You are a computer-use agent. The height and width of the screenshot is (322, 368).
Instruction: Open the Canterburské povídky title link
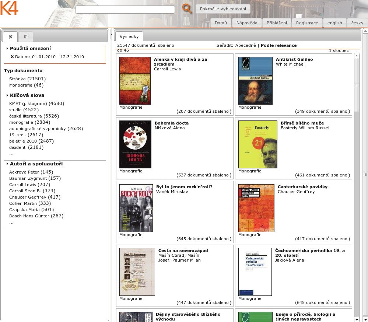(302, 187)
